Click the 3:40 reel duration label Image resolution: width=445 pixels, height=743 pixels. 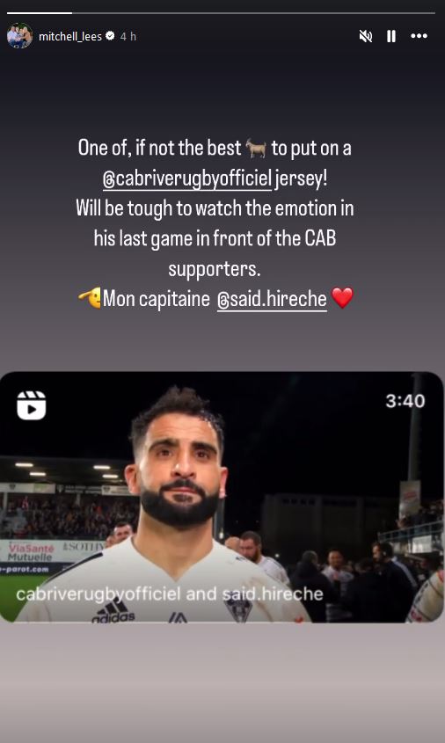[x=405, y=401]
